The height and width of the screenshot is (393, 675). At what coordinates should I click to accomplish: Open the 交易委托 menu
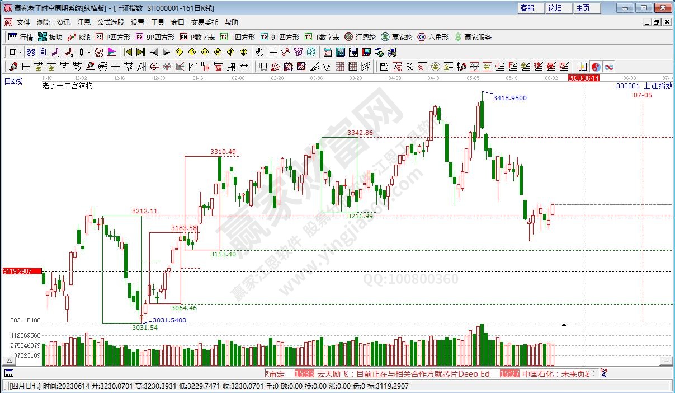coord(204,22)
